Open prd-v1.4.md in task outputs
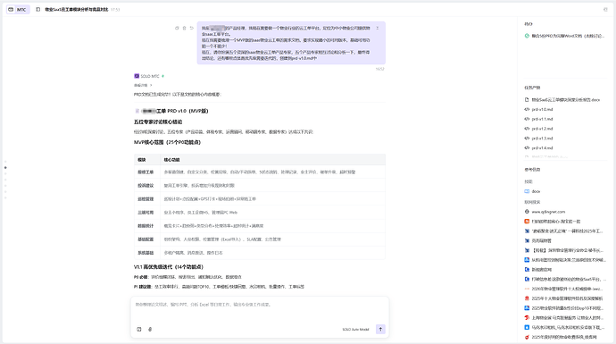The height and width of the screenshot is (344, 616). pos(538,147)
